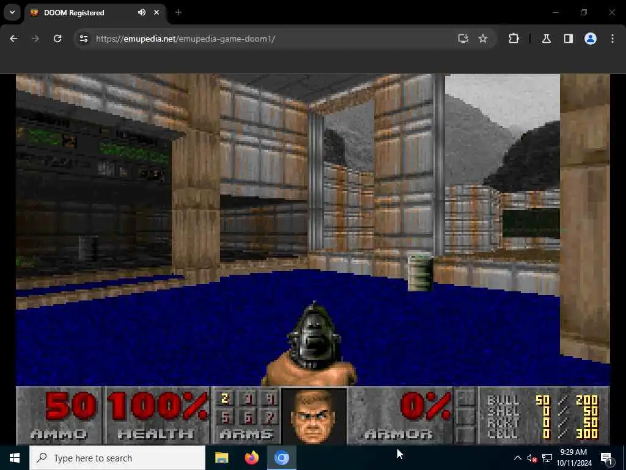Open a new browser tab
The image size is (626, 470).
point(179,13)
